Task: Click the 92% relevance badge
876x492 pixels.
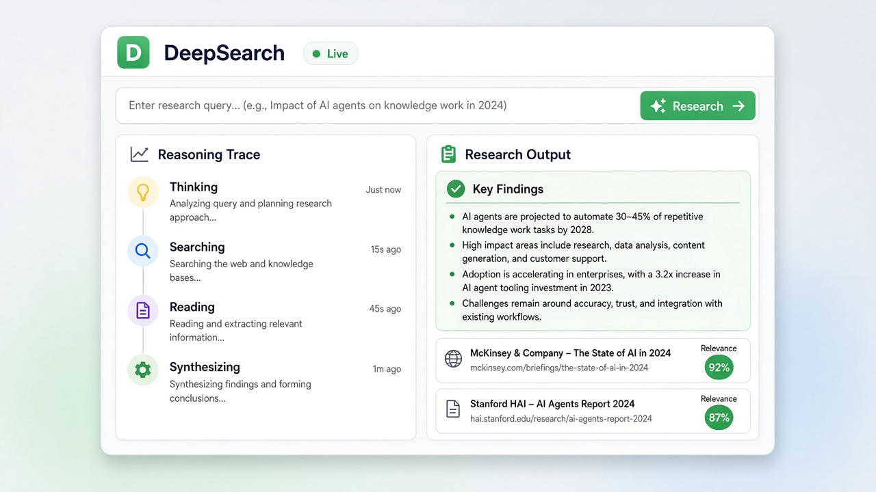Action: pos(719,367)
